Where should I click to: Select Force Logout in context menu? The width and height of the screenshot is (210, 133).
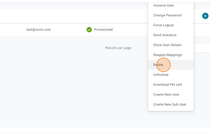171,25
